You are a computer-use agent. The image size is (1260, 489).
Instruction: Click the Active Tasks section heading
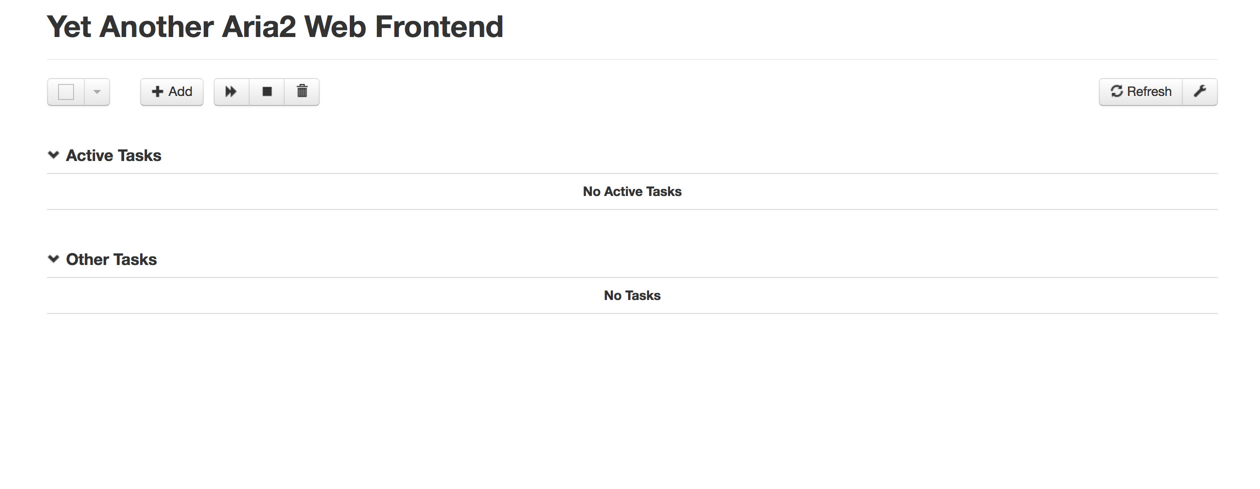[x=114, y=155]
